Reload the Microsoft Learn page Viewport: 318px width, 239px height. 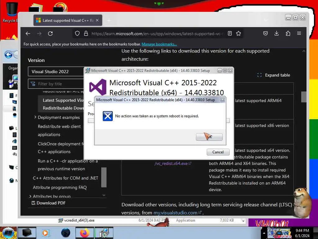click(50, 34)
